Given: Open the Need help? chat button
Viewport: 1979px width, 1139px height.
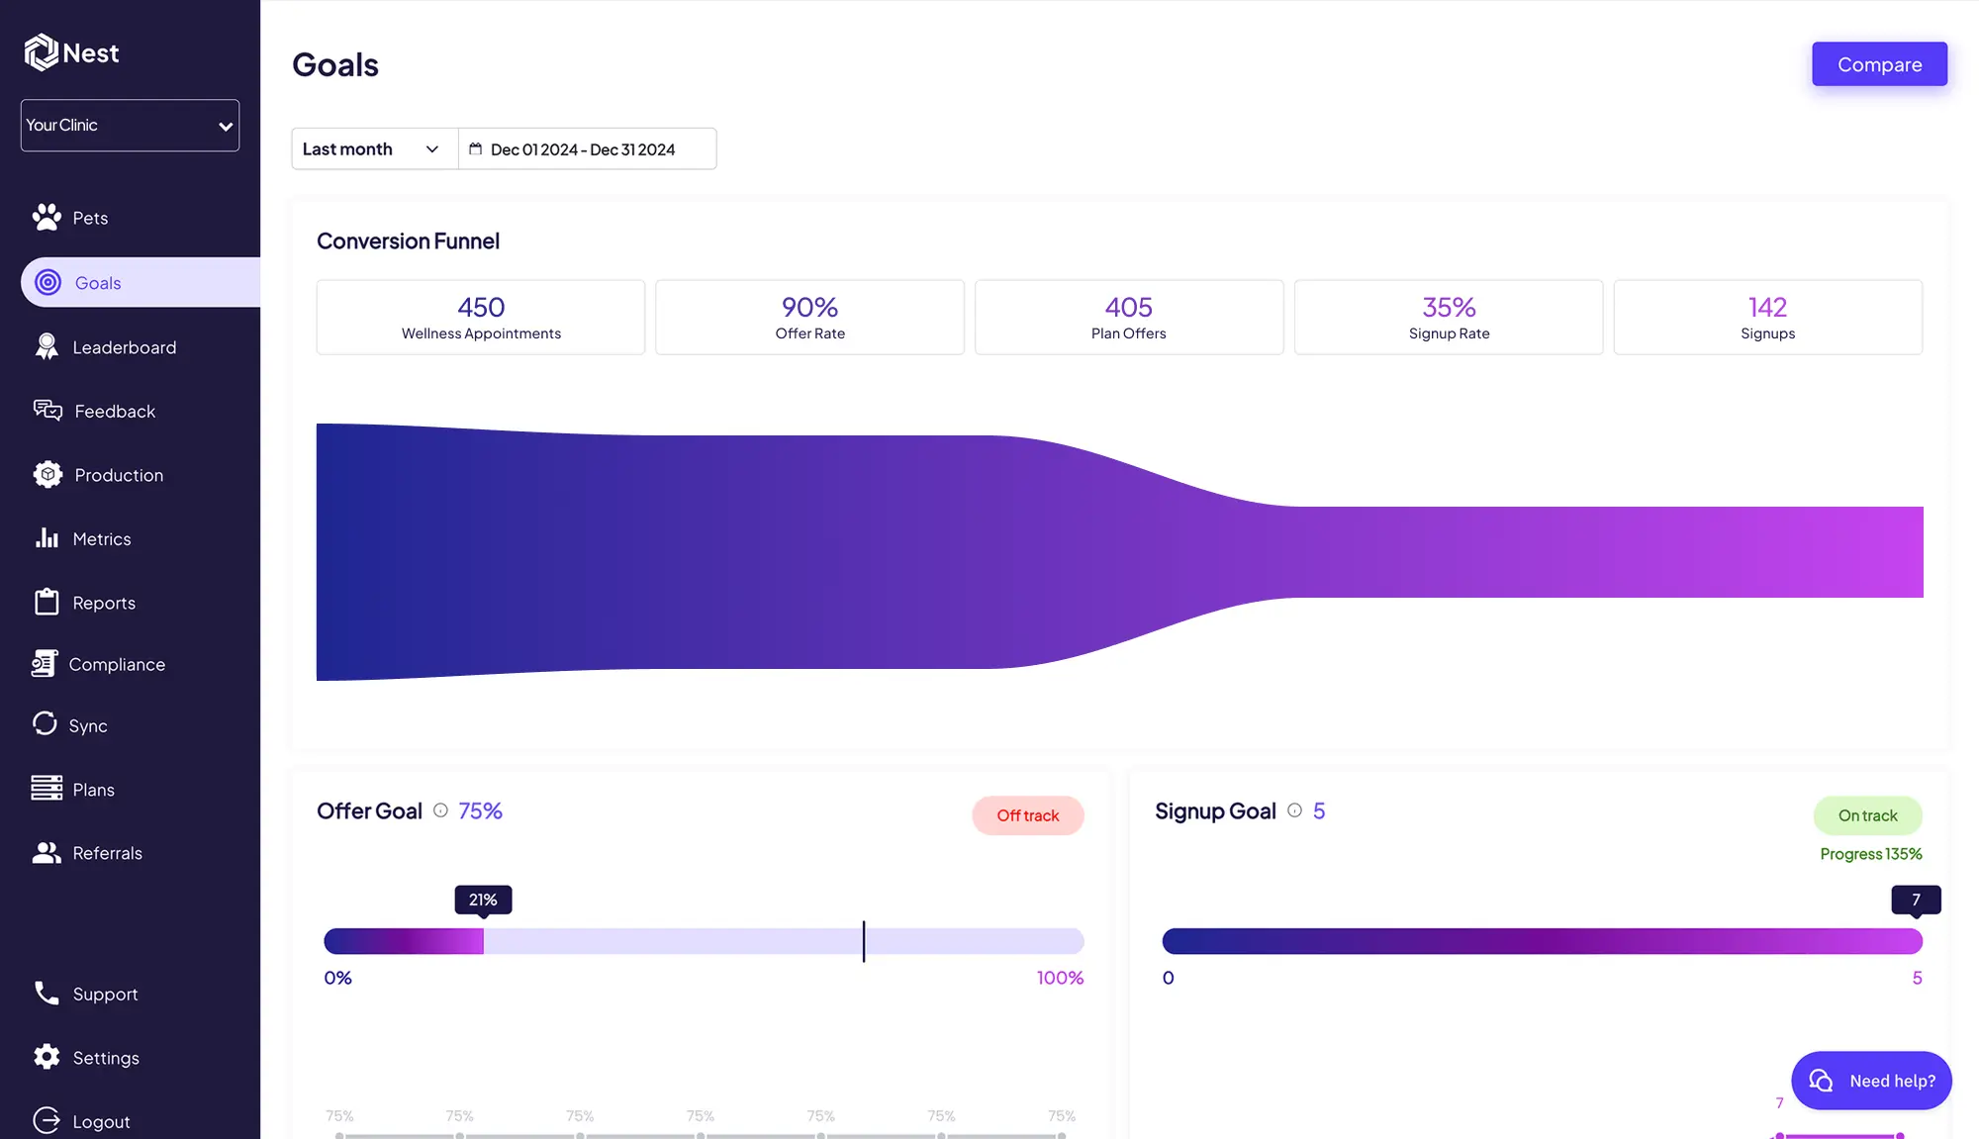Looking at the screenshot, I should click(x=1871, y=1081).
